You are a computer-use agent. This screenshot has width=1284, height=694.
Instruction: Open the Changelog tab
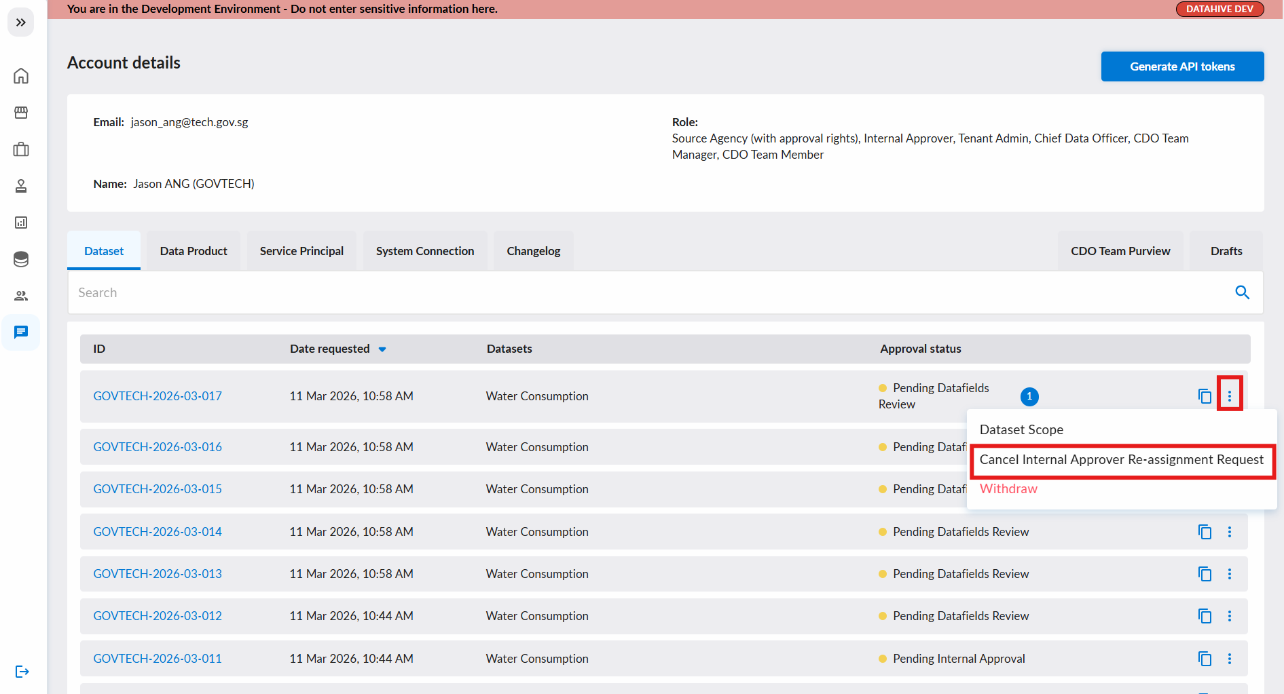(534, 251)
